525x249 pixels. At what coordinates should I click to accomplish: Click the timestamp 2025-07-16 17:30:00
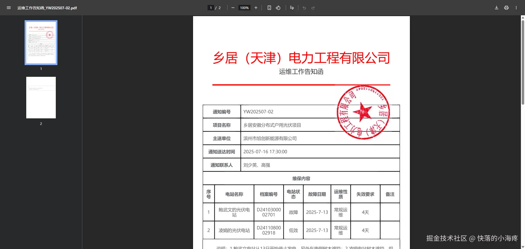[x=265, y=152]
